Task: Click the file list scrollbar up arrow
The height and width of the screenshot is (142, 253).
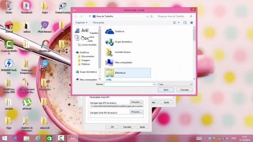Action: click(x=194, y=28)
